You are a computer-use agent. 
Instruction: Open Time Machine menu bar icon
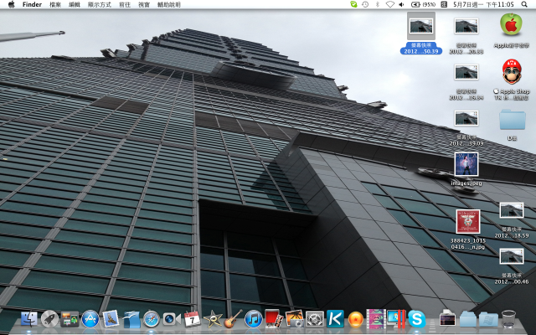(x=365, y=4)
